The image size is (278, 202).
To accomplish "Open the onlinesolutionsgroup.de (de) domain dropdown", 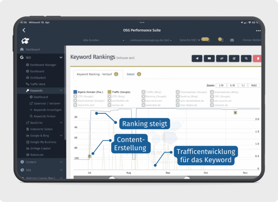I will 151,40.
